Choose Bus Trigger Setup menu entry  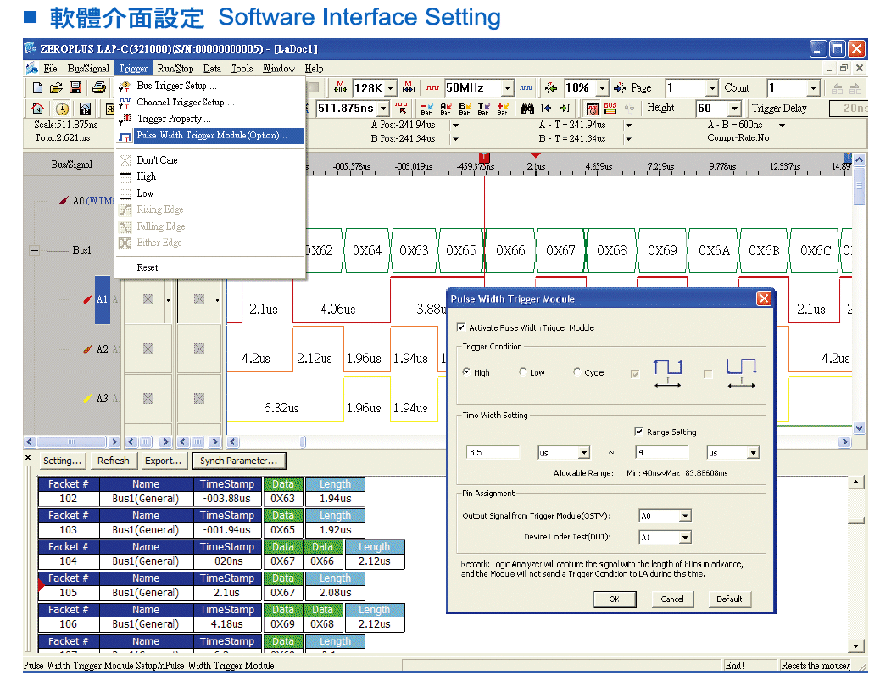pyautogui.click(x=210, y=86)
